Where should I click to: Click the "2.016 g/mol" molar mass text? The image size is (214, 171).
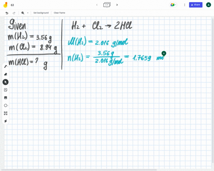coord(111,43)
